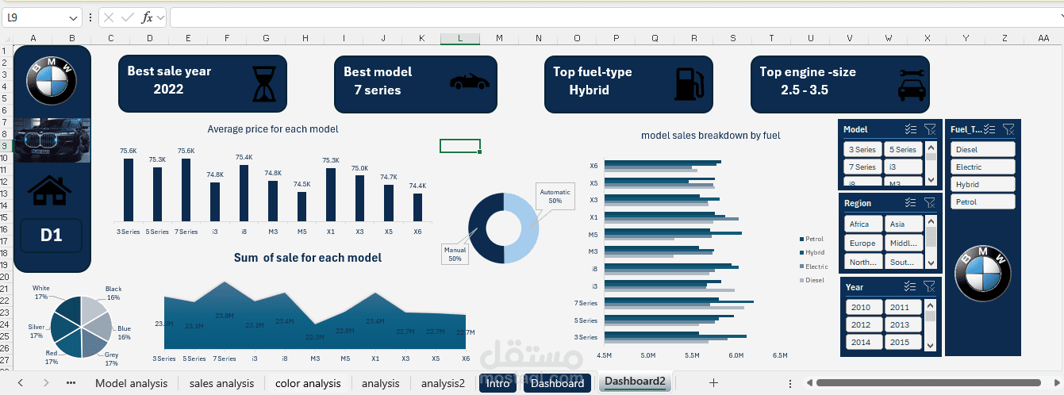This screenshot has height=395, width=1064.
Task: Toggle the Petrol fuel type filter
Action: click(983, 202)
